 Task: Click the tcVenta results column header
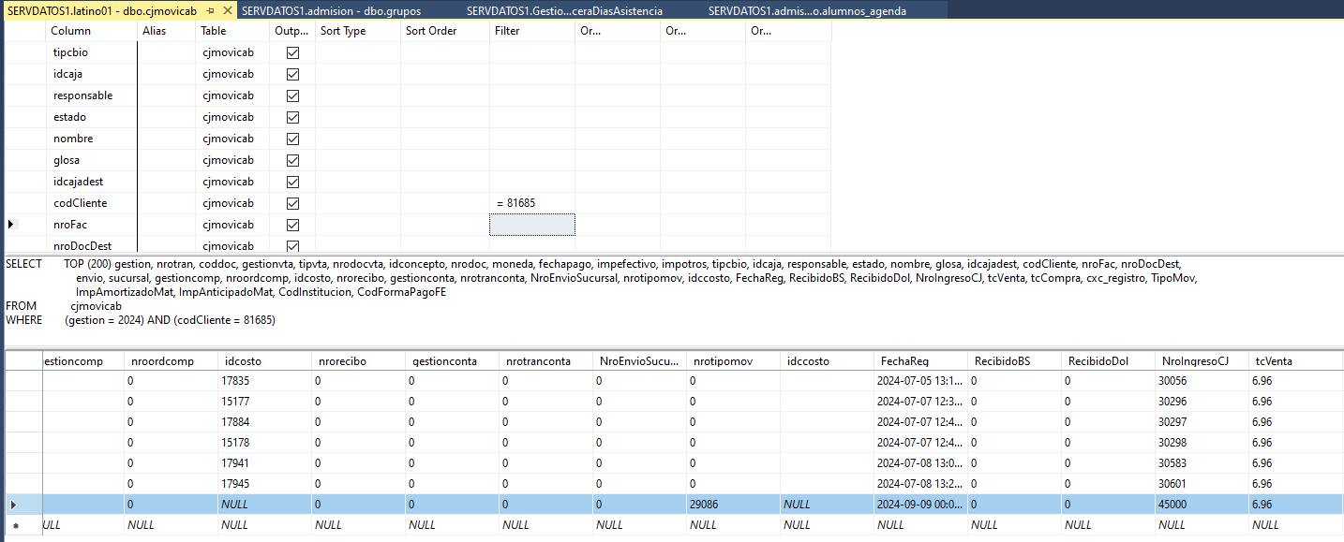[x=1295, y=360]
